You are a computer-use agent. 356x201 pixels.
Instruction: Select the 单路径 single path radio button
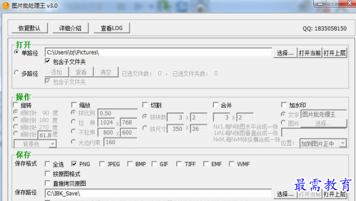tap(17, 52)
